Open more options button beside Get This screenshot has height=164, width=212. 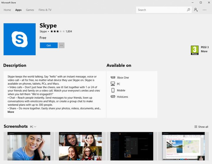click(61, 45)
